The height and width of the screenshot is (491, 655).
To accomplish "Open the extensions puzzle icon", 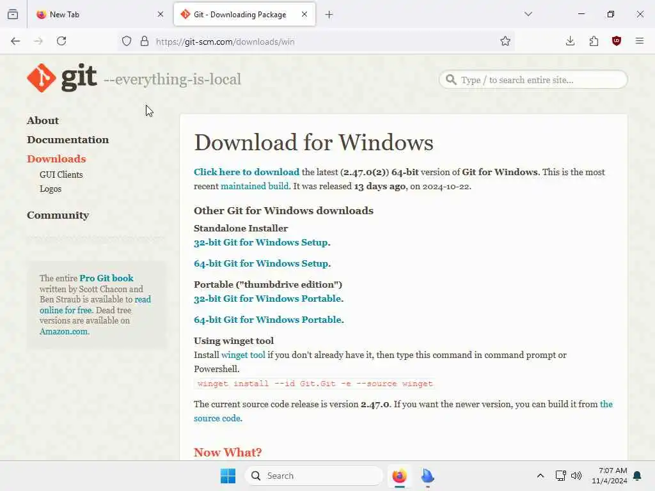I will [594, 41].
